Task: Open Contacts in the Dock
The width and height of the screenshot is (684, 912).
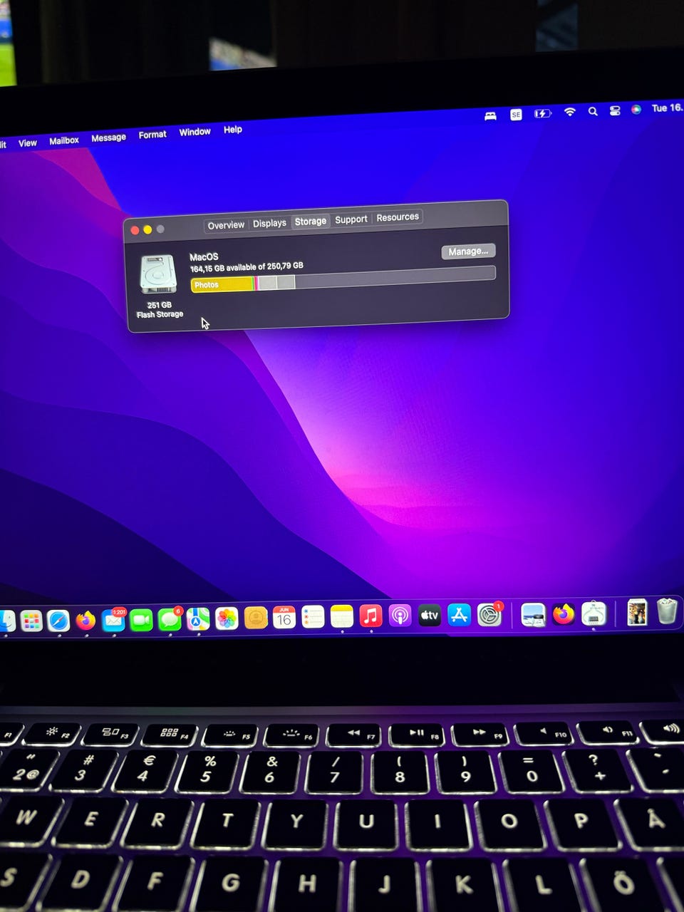Action: [x=256, y=618]
